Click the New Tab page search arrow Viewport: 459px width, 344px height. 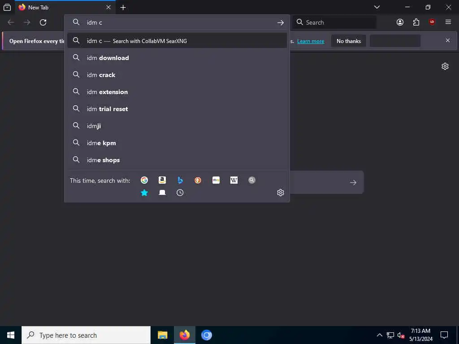[x=353, y=183]
